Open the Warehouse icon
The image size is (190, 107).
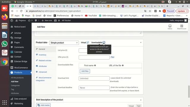point(182,27)
